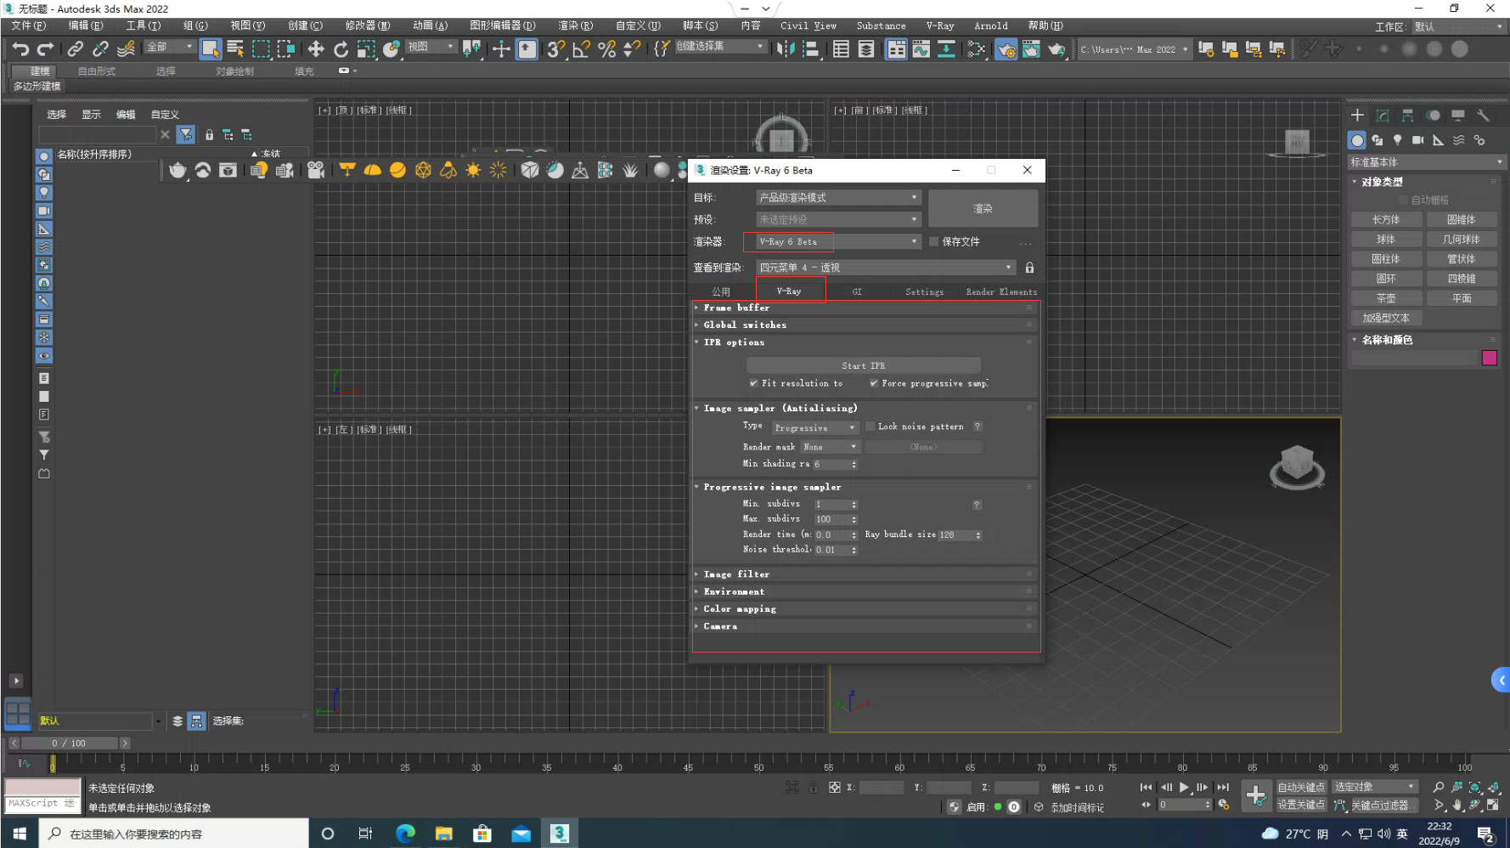The height and width of the screenshot is (848, 1510).
Task: Toggle the Auto Key button
Action: (x=1300, y=788)
